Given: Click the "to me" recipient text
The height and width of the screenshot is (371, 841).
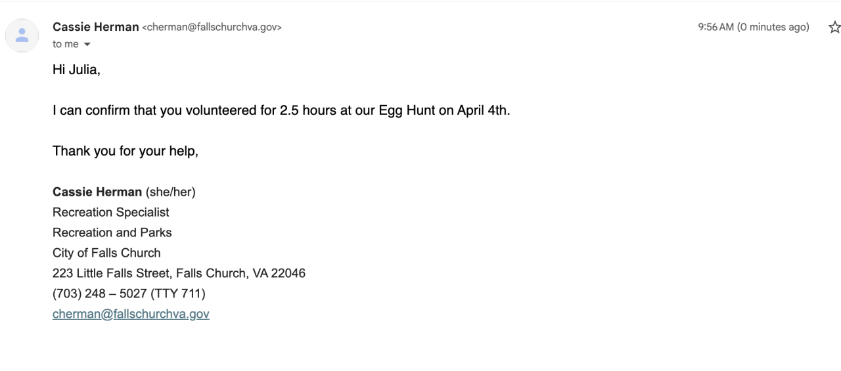Looking at the screenshot, I should (65, 44).
